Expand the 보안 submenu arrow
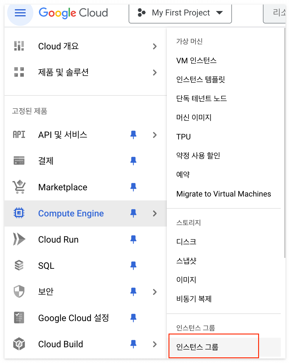This screenshot has width=290, height=363. pos(155,292)
